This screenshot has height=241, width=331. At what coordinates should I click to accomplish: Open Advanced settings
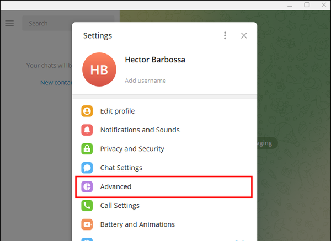point(164,186)
